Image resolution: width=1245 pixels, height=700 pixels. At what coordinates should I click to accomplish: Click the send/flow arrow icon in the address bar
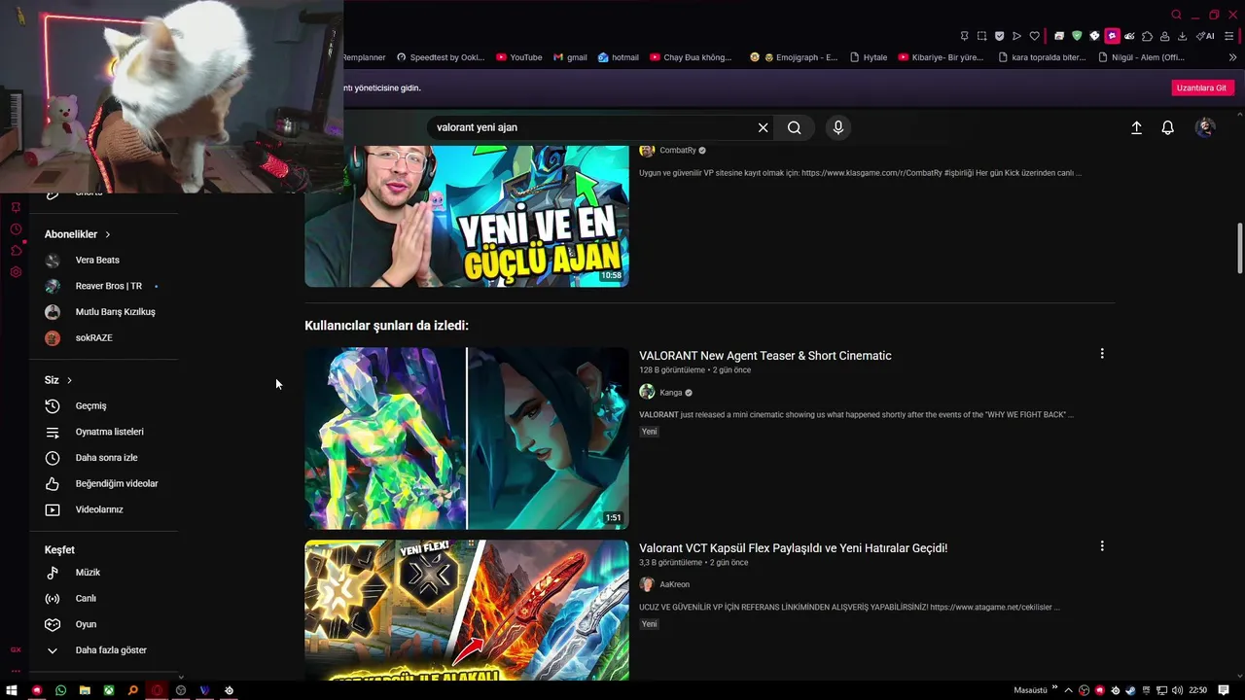(x=1016, y=36)
